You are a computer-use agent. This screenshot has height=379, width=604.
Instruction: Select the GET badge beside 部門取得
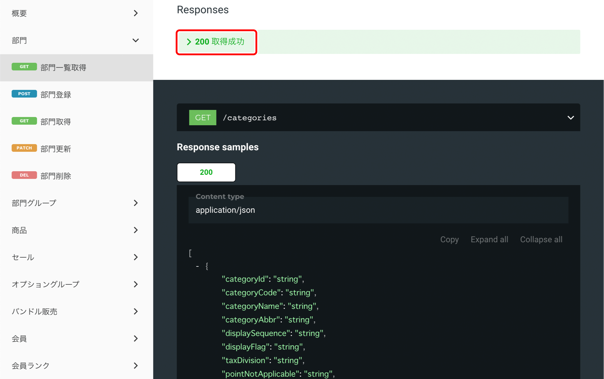[x=24, y=121]
